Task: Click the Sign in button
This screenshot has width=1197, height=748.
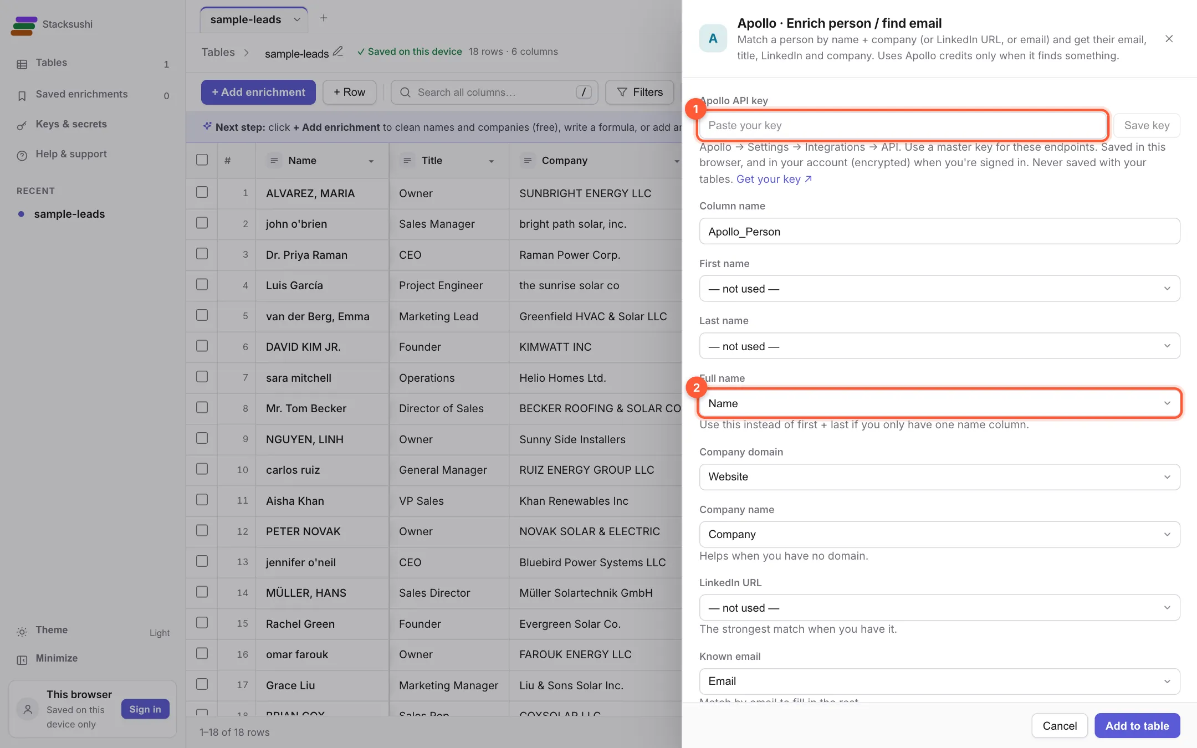Action: point(145,709)
